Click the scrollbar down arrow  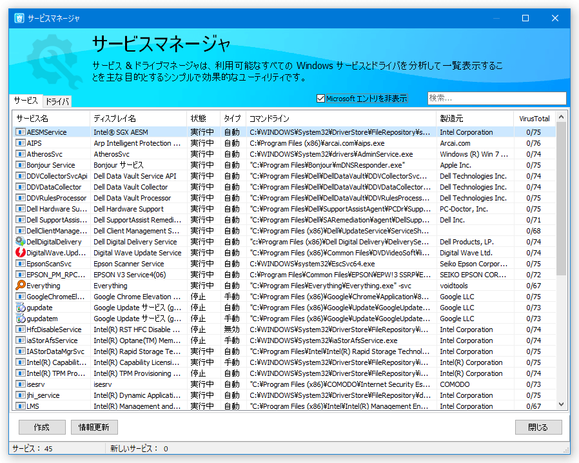point(562,404)
